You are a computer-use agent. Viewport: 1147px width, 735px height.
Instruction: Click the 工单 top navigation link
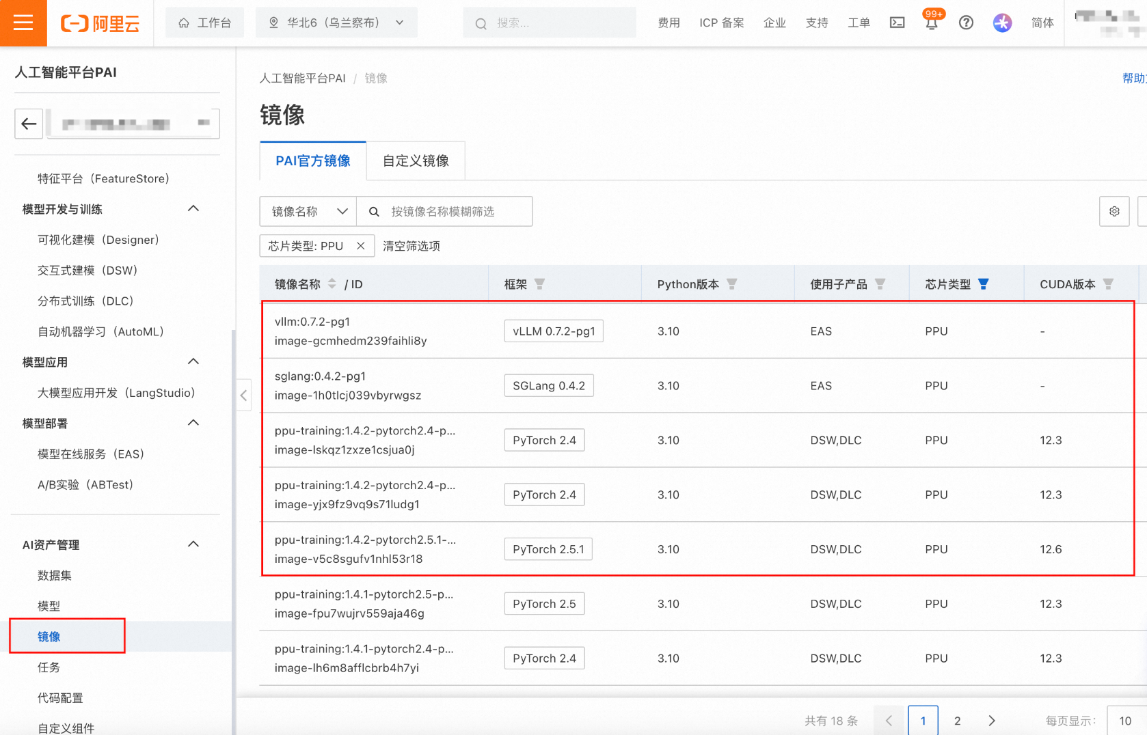(859, 23)
